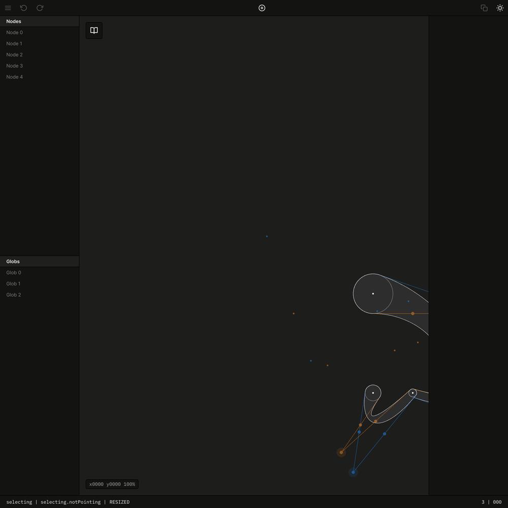Click the copy icon in top bar
The image size is (508, 508).
click(x=484, y=8)
